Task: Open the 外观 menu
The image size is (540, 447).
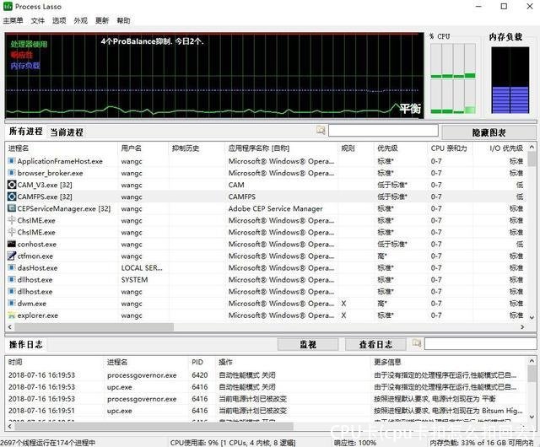Action: click(x=81, y=20)
